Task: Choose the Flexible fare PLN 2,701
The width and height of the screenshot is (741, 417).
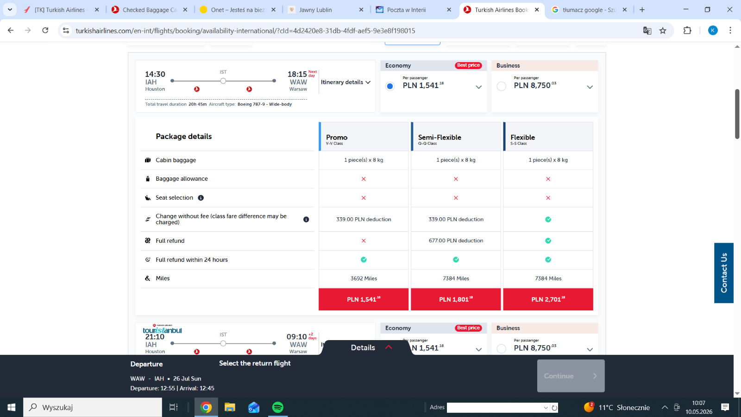Action: pos(548,299)
